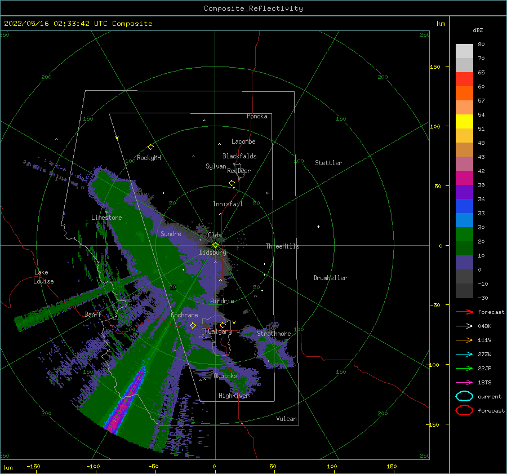Click the 'RockyMH' label
This screenshot has width=507, height=474.
(149, 158)
